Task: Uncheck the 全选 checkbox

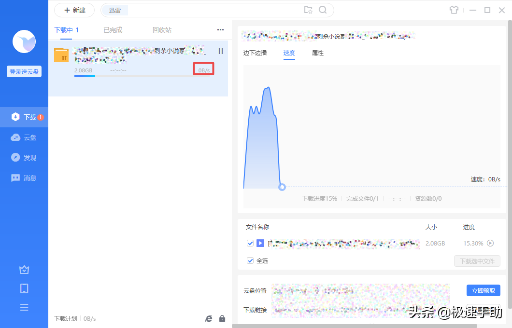Action: 250,260
